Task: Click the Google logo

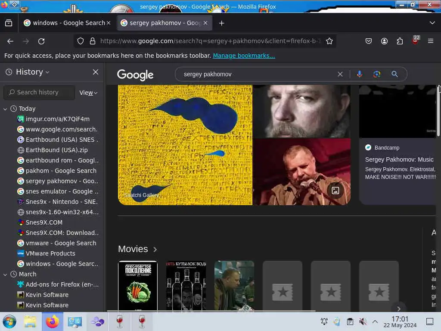Action: pos(135,75)
